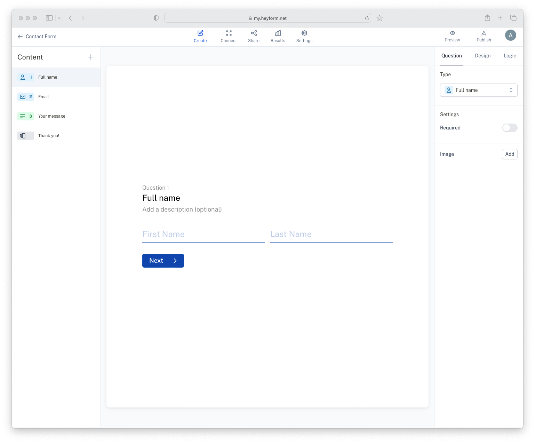Image resolution: width=535 pixels, height=443 pixels.
Task: Click the Preview eye icon
Action: pyautogui.click(x=453, y=33)
